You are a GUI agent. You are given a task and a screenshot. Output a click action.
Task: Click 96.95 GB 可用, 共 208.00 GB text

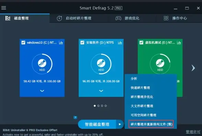(x=101, y=81)
